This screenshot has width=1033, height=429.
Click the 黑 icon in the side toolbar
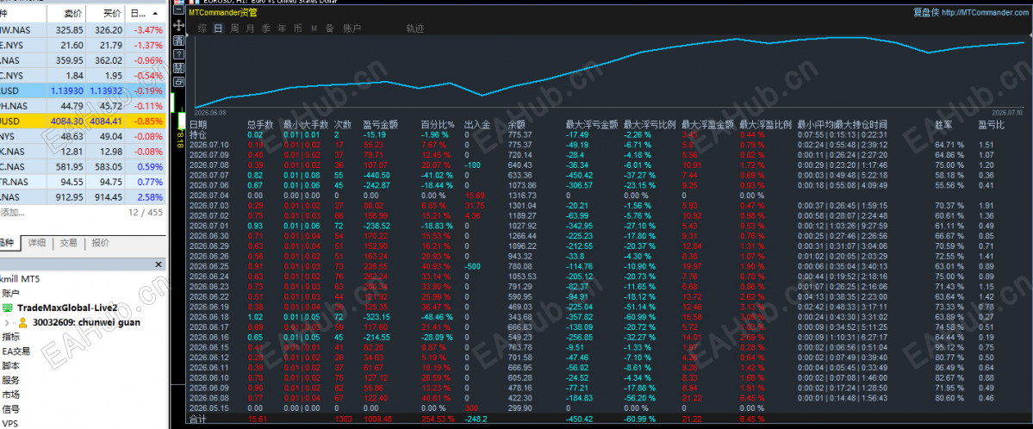177,68
